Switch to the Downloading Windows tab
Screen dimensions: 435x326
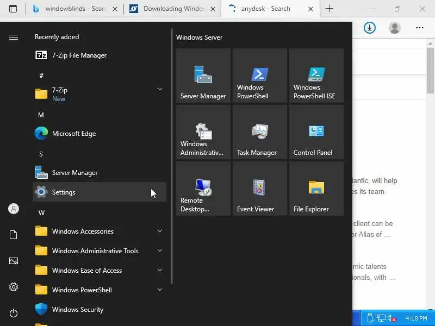tap(172, 9)
